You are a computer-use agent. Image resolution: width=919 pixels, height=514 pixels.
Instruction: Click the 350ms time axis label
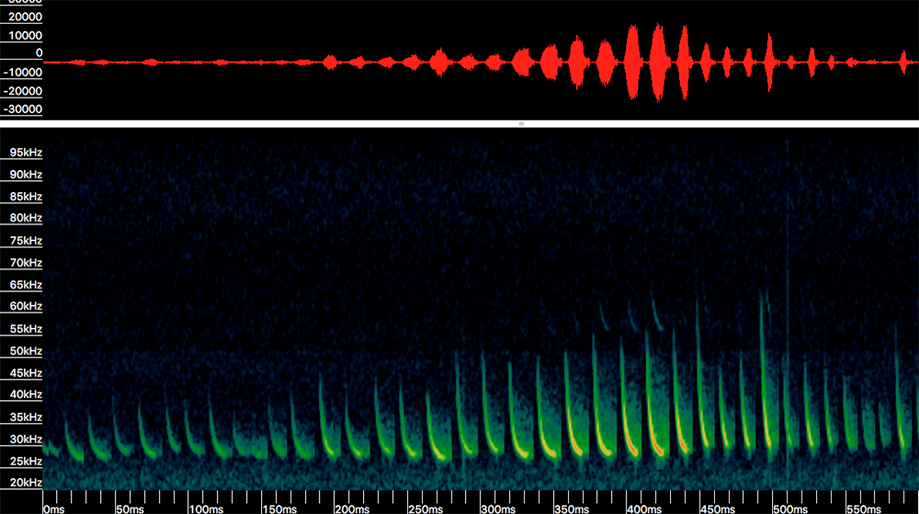pyautogui.click(x=568, y=508)
